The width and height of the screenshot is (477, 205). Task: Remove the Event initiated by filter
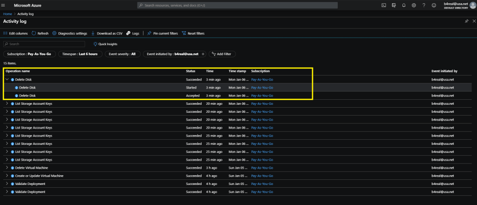(x=203, y=54)
